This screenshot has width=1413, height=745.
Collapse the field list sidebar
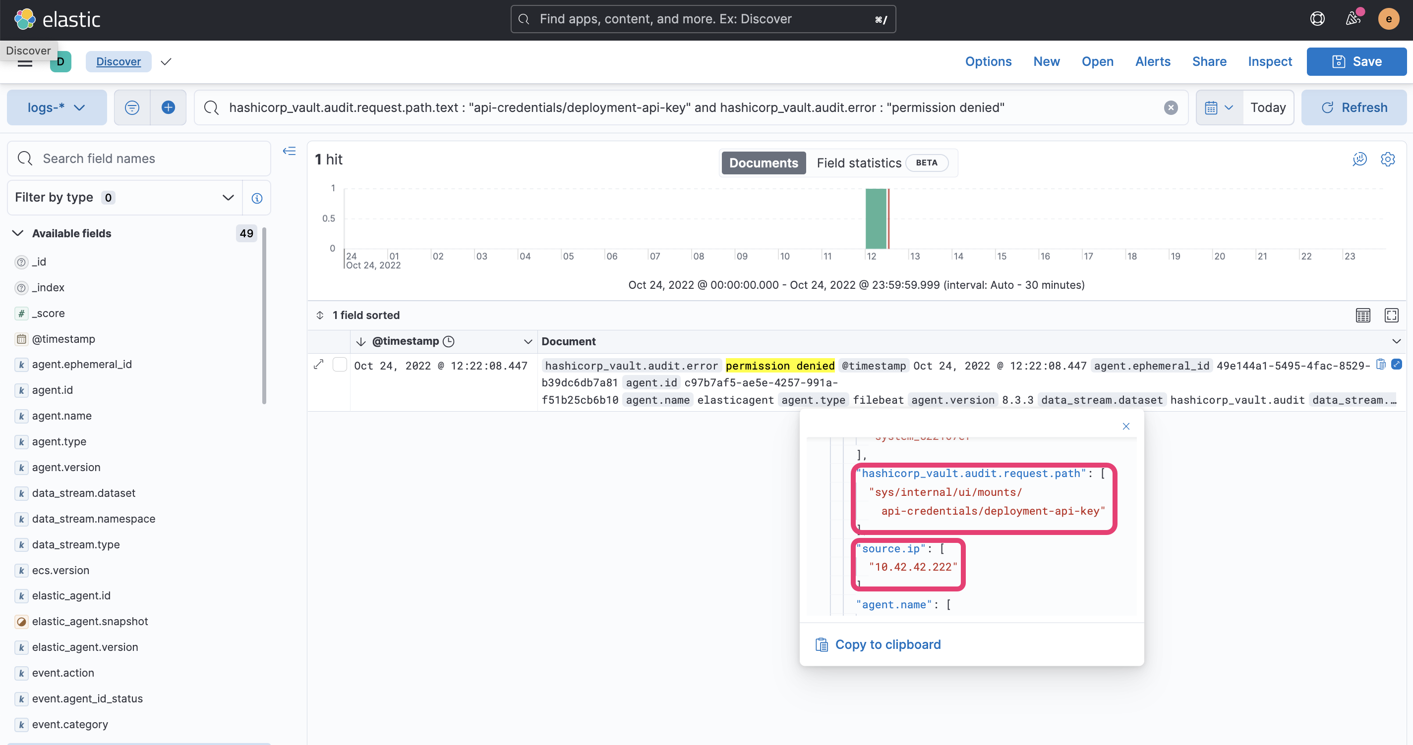(x=289, y=151)
